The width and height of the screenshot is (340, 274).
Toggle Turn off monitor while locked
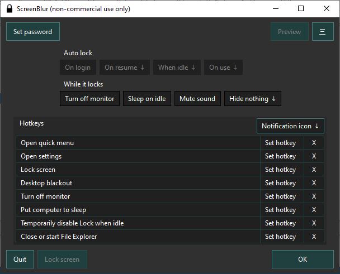[x=89, y=99]
